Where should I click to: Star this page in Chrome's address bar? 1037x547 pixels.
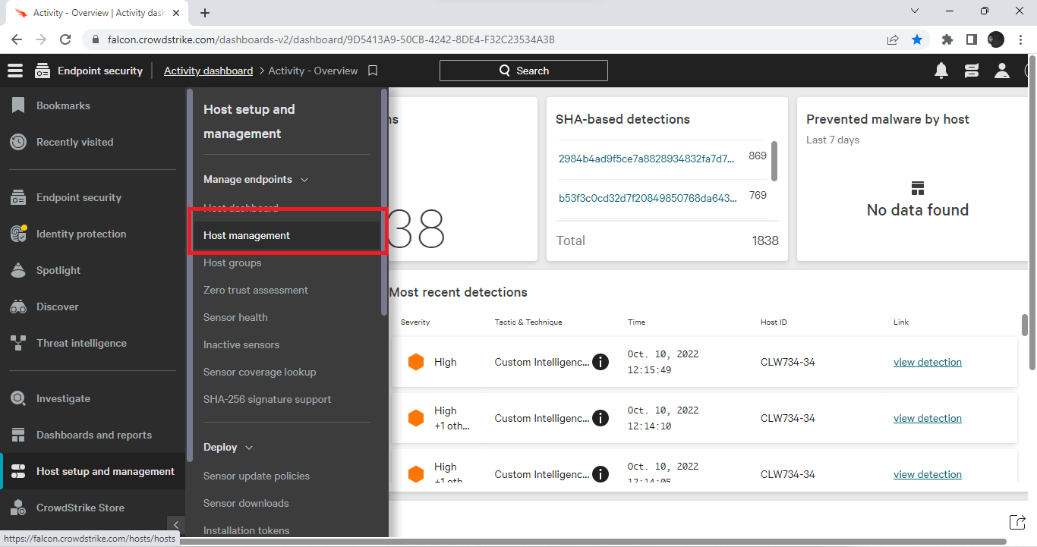point(917,39)
